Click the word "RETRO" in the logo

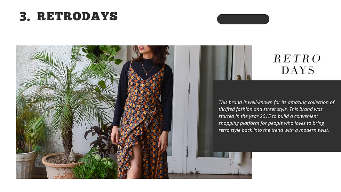(x=297, y=59)
